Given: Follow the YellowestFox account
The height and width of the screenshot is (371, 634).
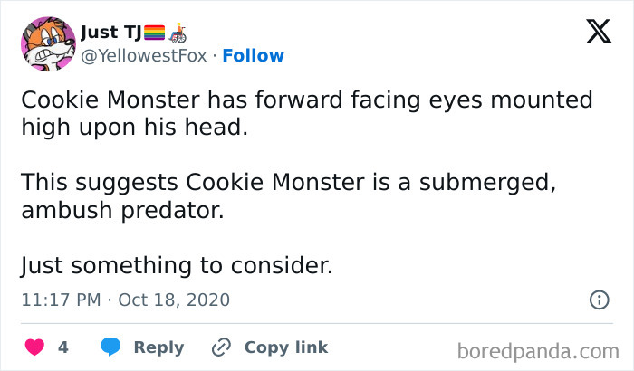Looking at the screenshot, I should tap(253, 56).
